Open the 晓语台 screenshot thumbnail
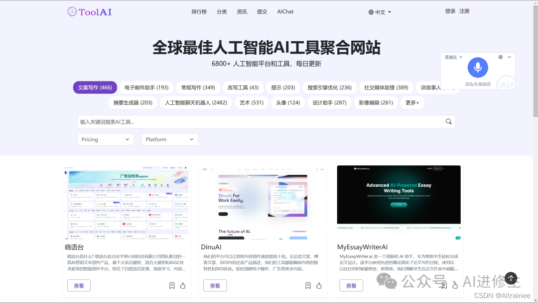This screenshot has width=538, height=303. [126, 203]
